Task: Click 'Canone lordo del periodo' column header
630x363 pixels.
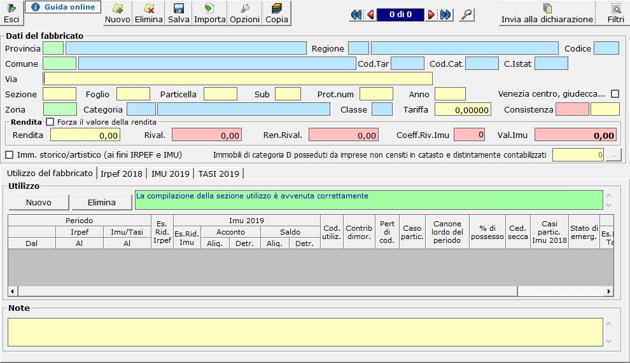Action: [x=447, y=232]
